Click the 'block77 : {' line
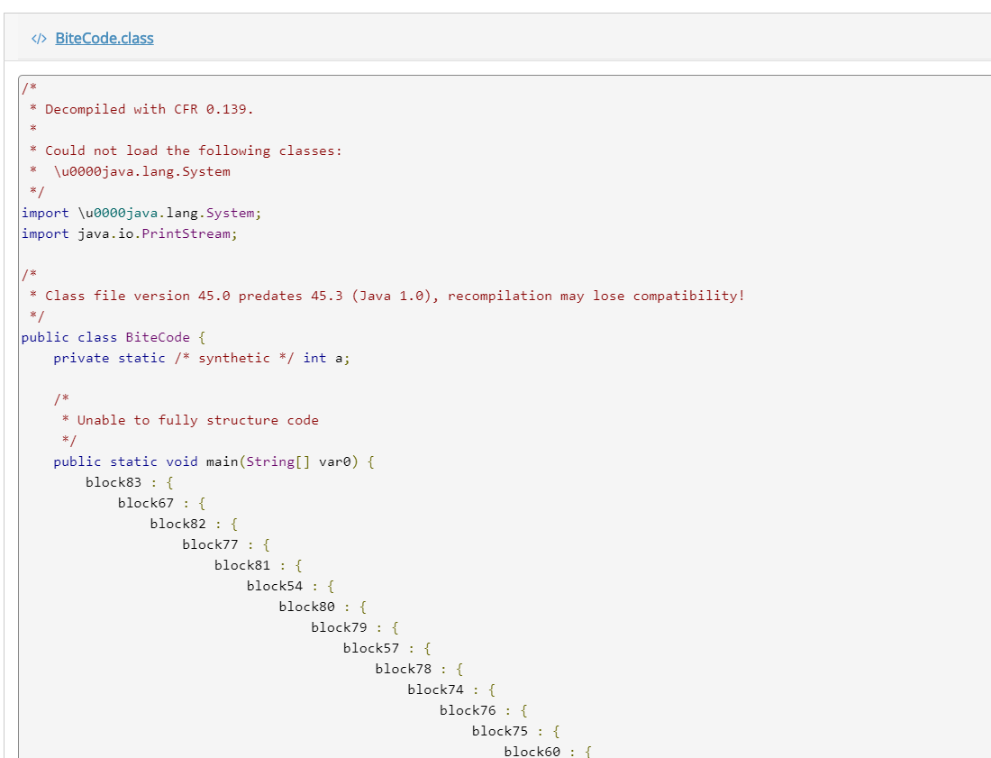 pos(226,545)
